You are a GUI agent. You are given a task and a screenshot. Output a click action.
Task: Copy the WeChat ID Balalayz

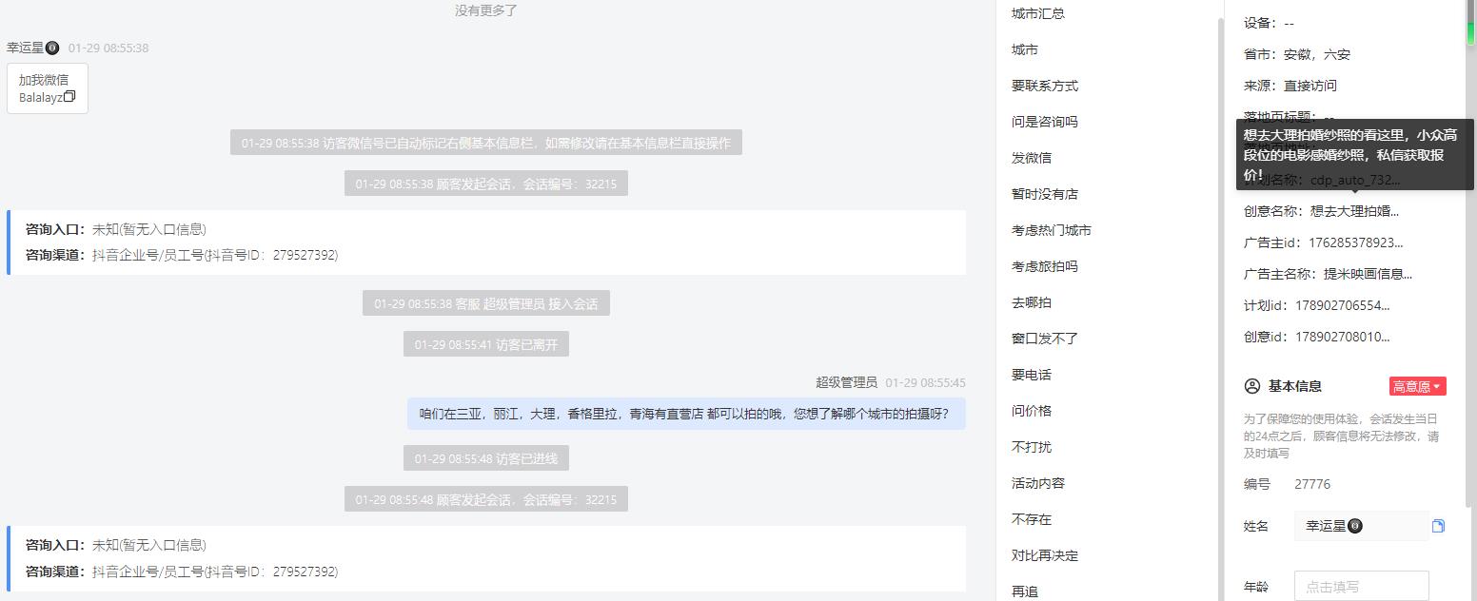pyautogui.click(x=69, y=97)
